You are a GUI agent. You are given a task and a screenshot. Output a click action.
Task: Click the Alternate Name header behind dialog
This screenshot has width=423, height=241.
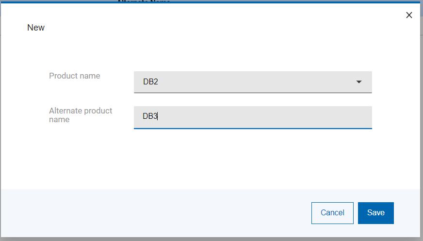tap(144, 1)
